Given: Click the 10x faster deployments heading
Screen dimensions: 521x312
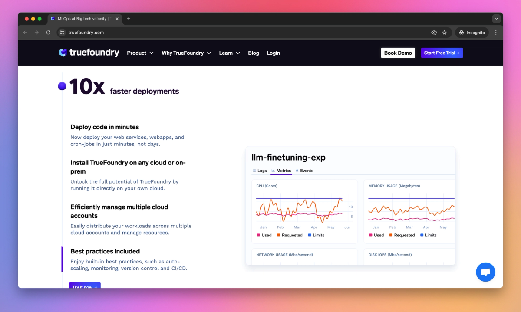Looking at the screenshot, I should (x=124, y=87).
